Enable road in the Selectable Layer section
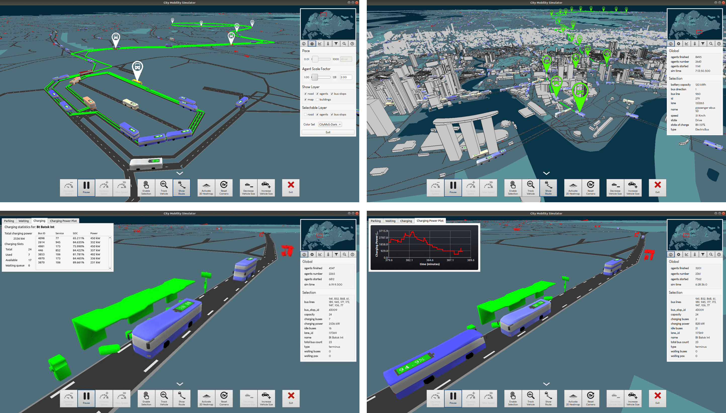Image resolution: width=726 pixels, height=413 pixels. pyautogui.click(x=306, y=114)
